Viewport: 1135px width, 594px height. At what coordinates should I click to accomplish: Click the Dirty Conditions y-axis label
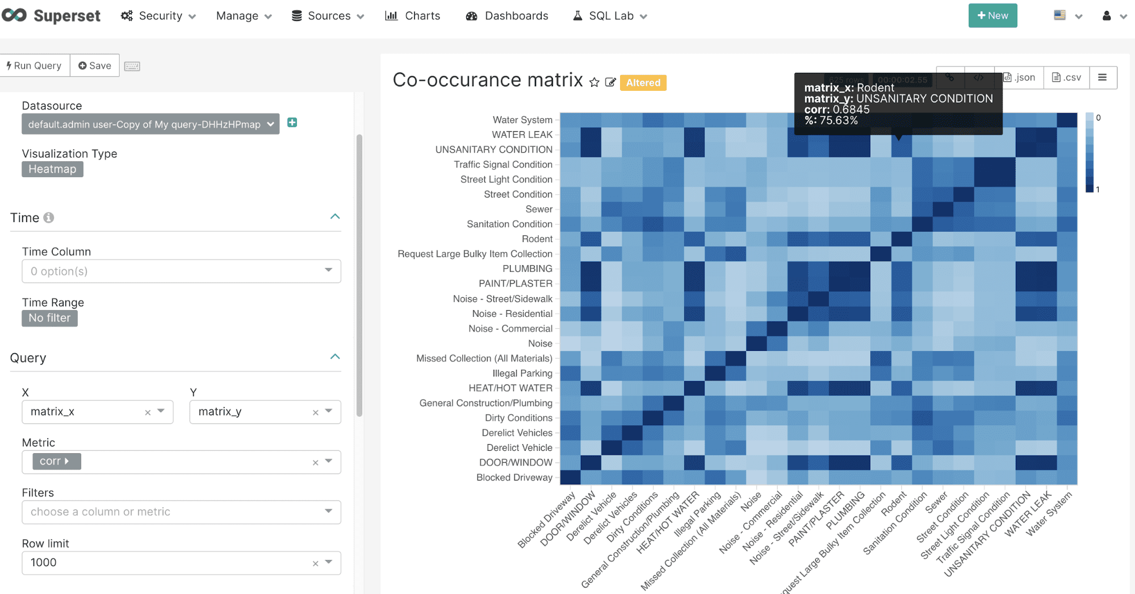click(518, 418)
